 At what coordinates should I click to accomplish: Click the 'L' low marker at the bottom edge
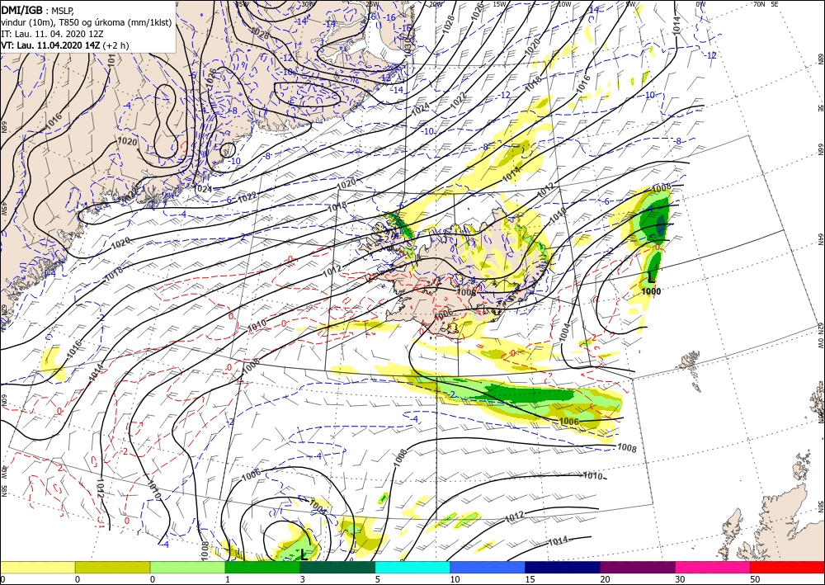tap(304, 554)
